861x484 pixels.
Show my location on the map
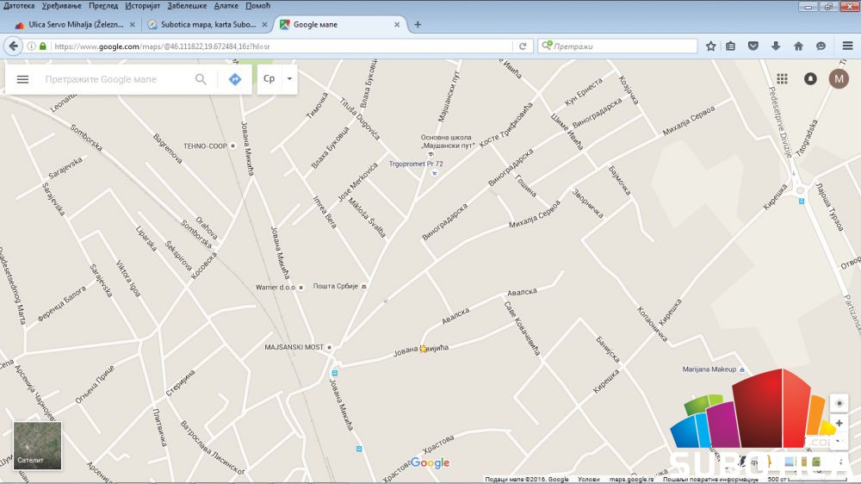839,404
